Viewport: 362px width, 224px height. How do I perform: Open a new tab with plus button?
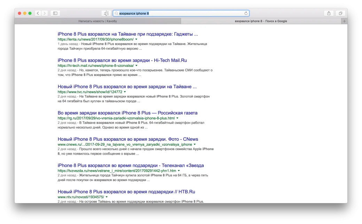344,21
